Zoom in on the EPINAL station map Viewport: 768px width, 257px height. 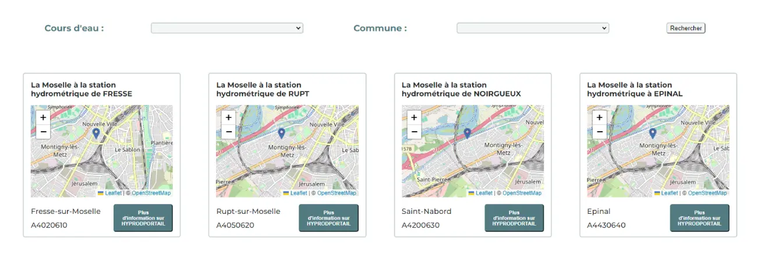pos(599,117)
